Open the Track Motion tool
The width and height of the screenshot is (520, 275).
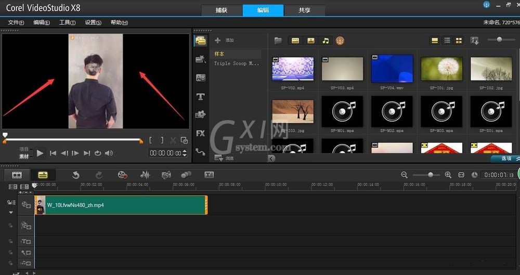[186, 175]
